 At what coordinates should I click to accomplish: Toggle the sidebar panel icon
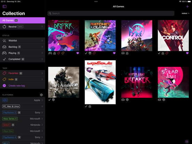point(5,7)
